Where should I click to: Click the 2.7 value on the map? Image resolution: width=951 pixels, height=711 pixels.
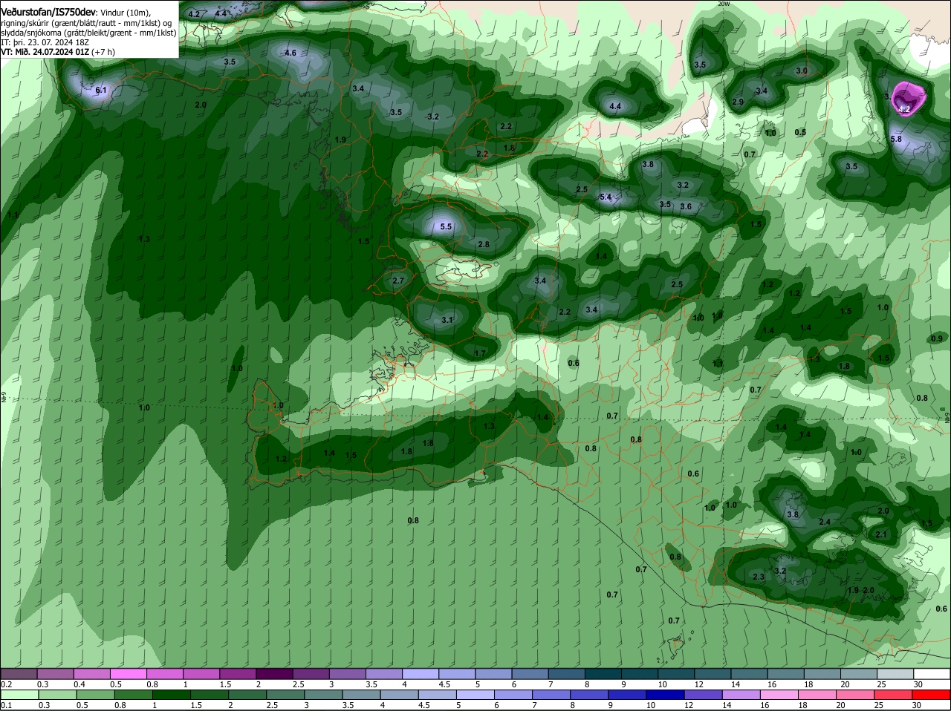(x=398, y=281)
